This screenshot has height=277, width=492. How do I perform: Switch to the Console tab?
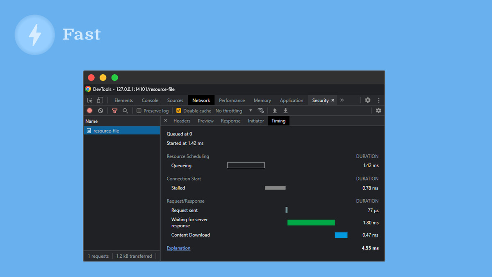click(x=150, y=100)
